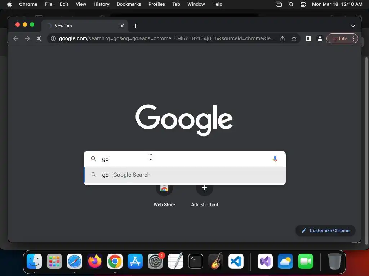Open App Store from the Dock
Screen dimensions: 369x276
click(x=135, y=261)
